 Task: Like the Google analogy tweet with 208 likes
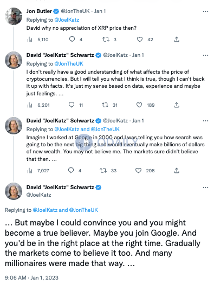[x=138, y=171]
